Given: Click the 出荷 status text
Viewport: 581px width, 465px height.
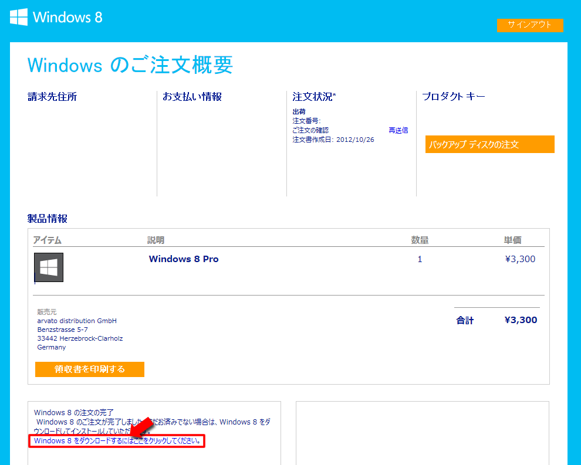Looking at the screenshot, I should coord(299,111).
